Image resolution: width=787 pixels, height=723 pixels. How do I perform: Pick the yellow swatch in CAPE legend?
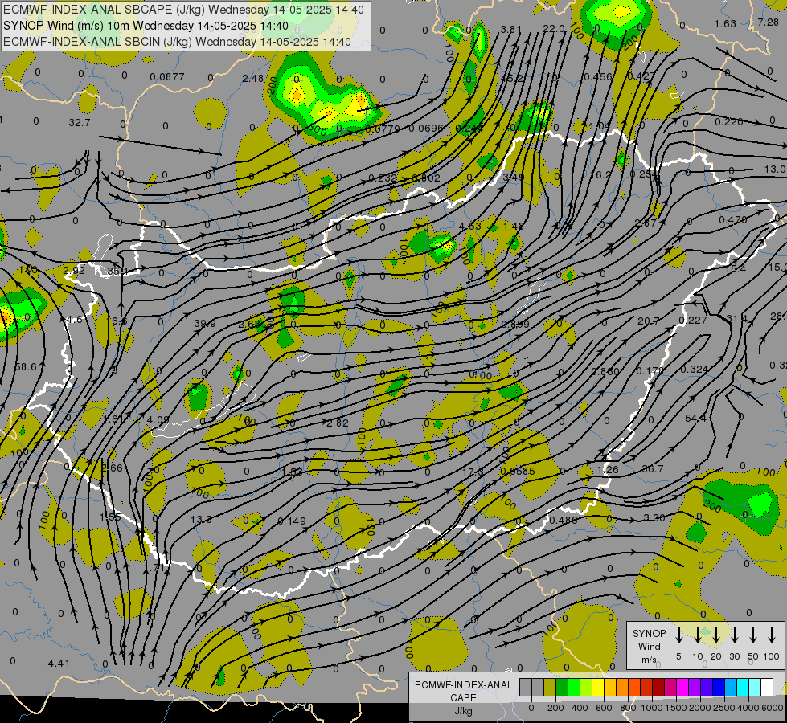pos(598,687)
